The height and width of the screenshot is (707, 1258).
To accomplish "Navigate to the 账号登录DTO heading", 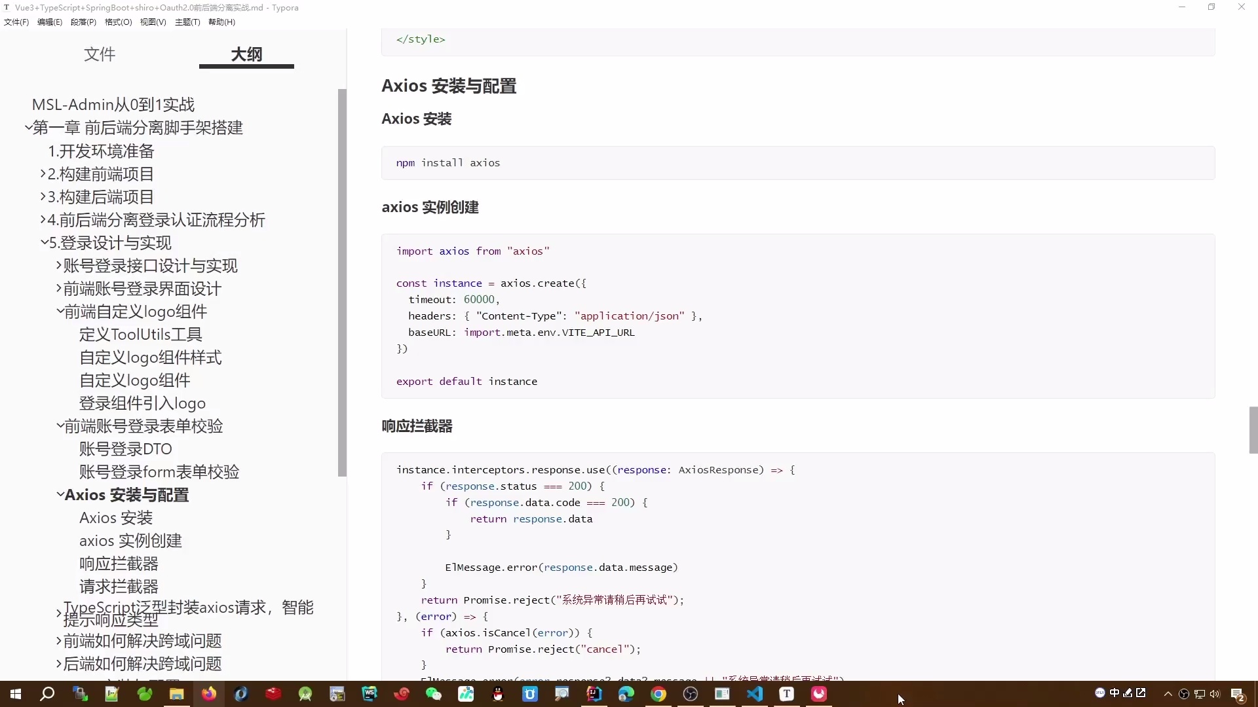I will tap(124, 449).
